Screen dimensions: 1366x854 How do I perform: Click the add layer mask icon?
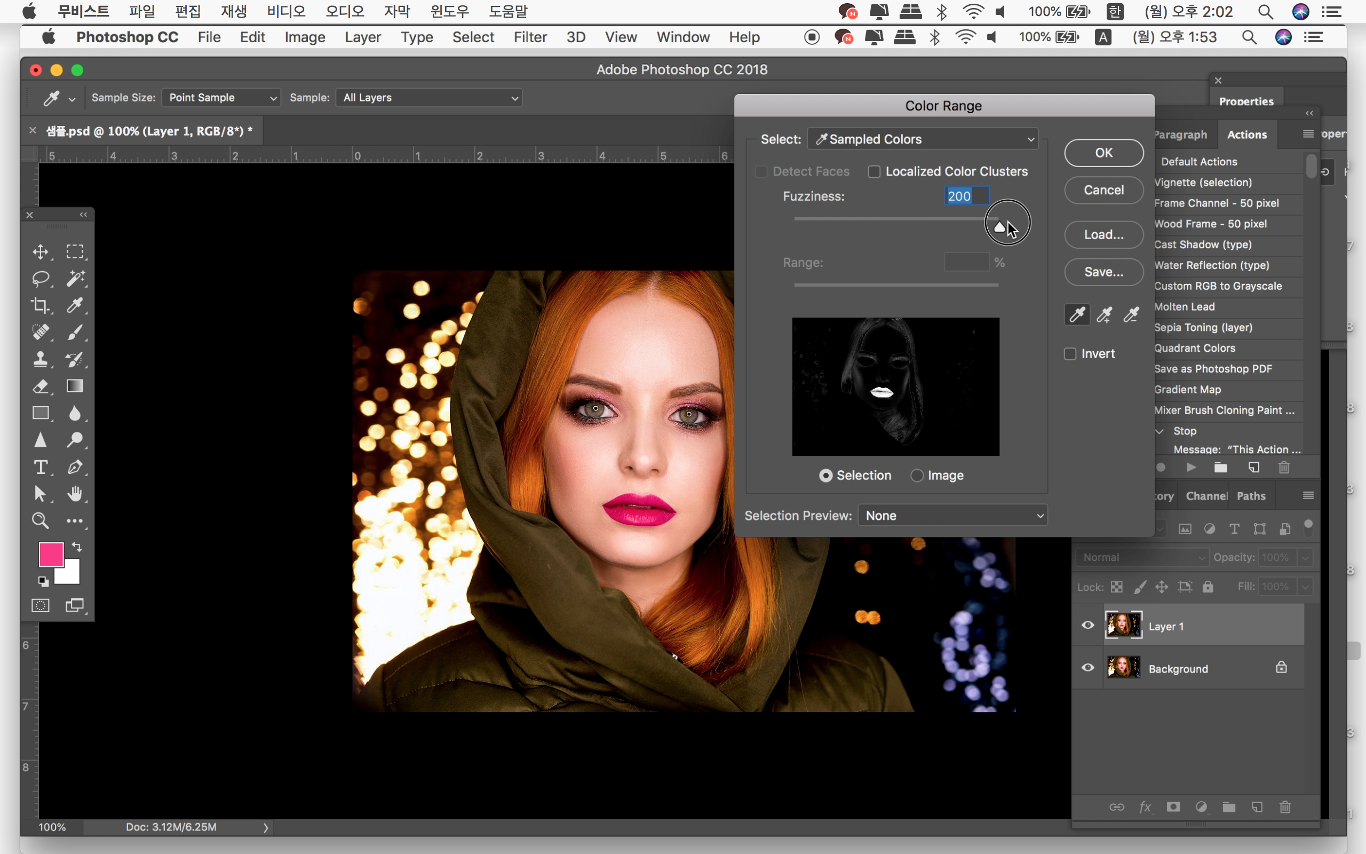[x=1173, y=806]
